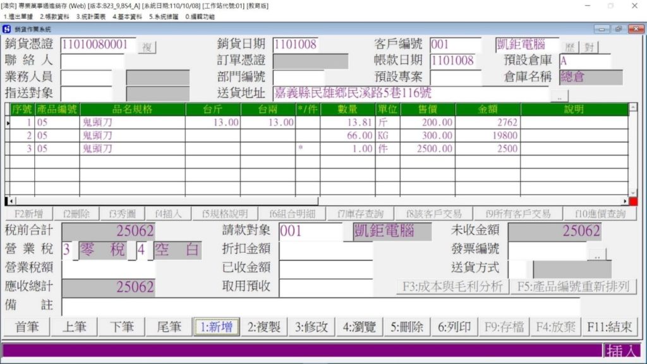Click grid horizontal scrollbar right arrow
The width and height of the screenshot is (647, 364).
point(625,201)
